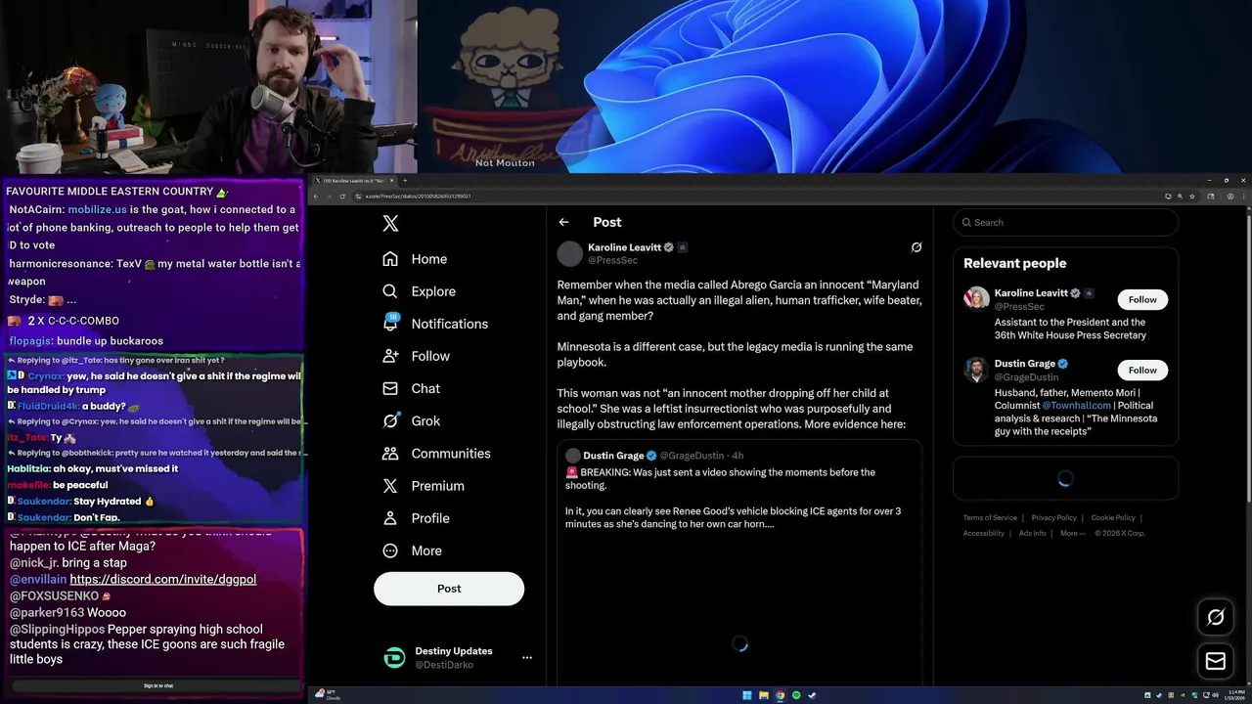Viewport: 1252px width, 704px height.
Task: Open a new browser tab
Action: pos(405,181)
